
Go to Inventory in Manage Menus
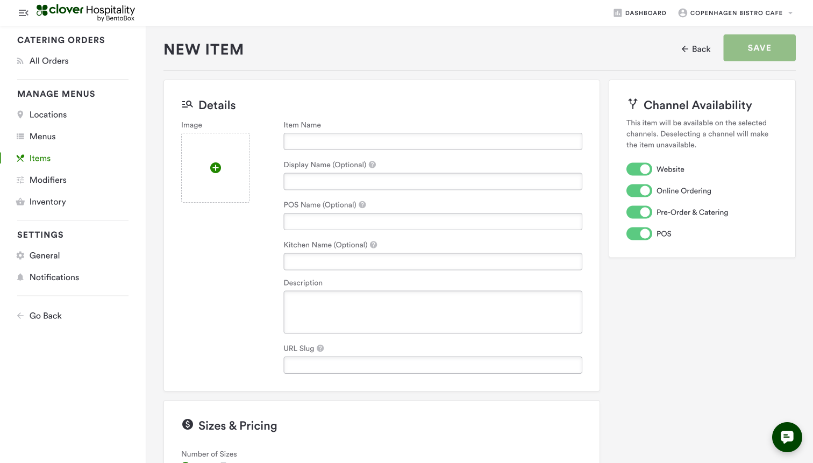pos(47,202)
